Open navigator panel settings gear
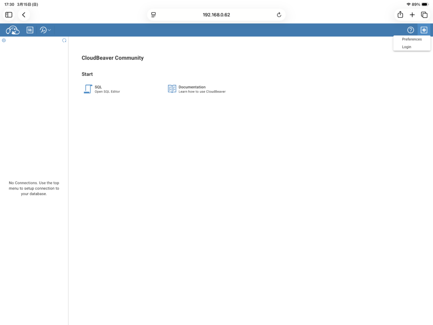 coord(4,41)
